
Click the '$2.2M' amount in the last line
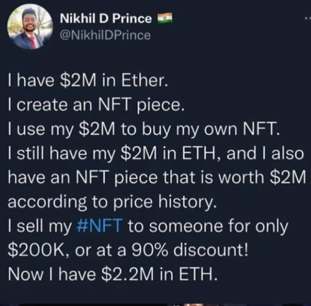tap(127, 274)
